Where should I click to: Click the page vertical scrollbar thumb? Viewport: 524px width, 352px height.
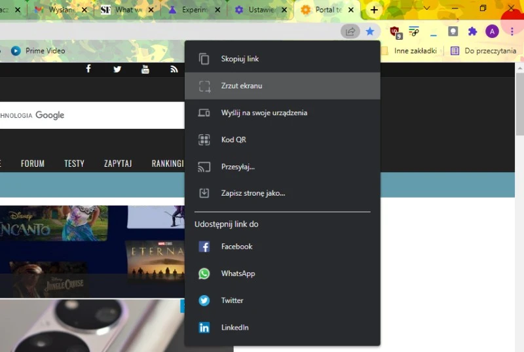(519, 104)
